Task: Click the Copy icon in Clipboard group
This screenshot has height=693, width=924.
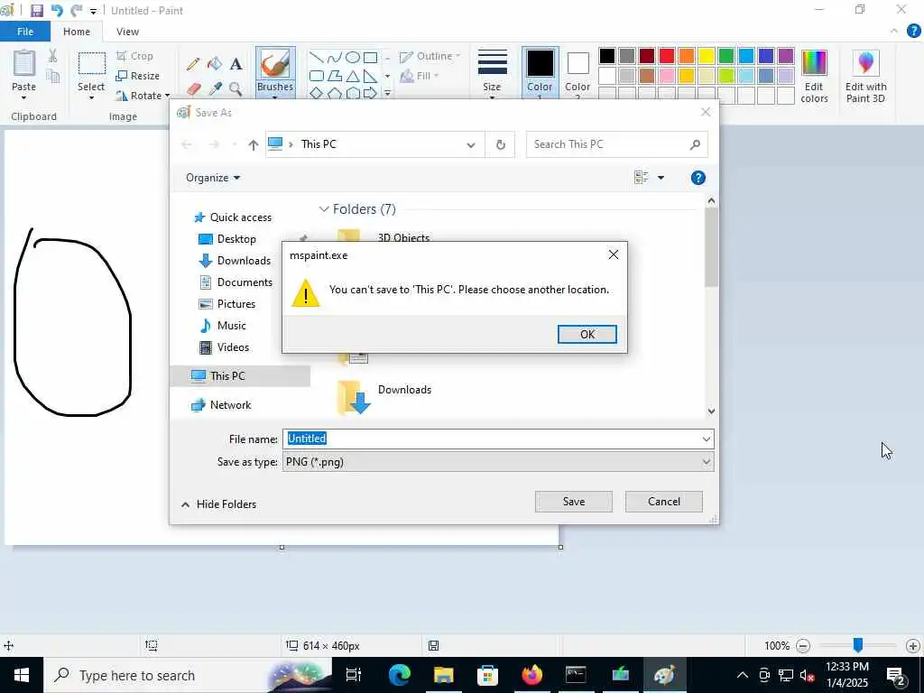Action: [53, 76]
